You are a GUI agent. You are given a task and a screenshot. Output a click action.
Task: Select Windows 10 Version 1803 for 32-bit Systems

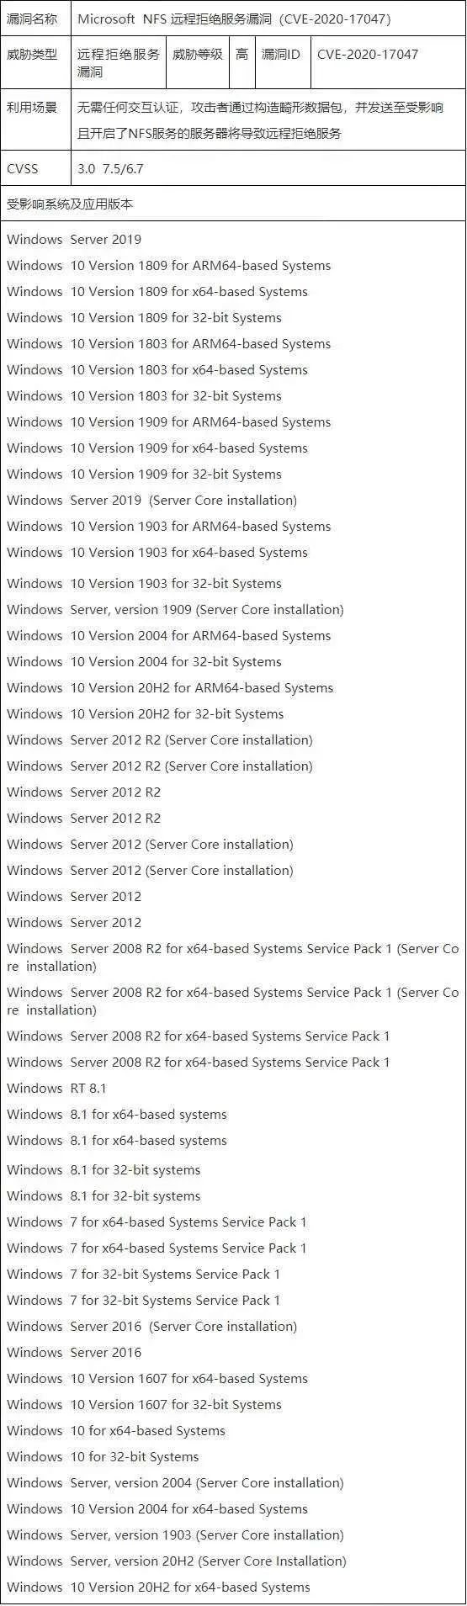[x=144, y=396]
